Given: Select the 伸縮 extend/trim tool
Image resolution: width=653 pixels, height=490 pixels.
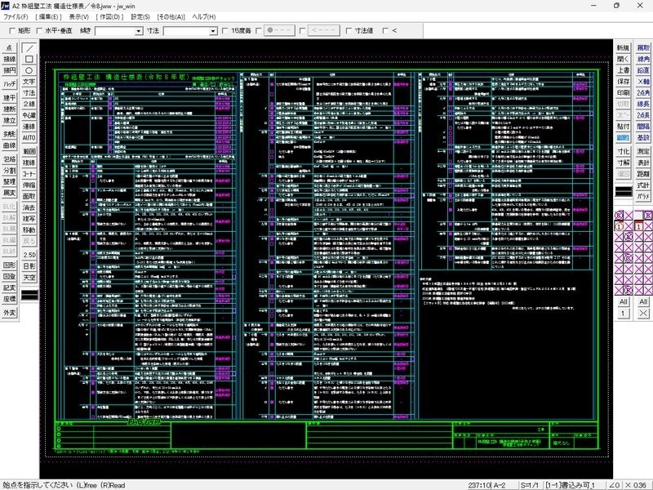Looking at the screenshot, I should (30, 185).
